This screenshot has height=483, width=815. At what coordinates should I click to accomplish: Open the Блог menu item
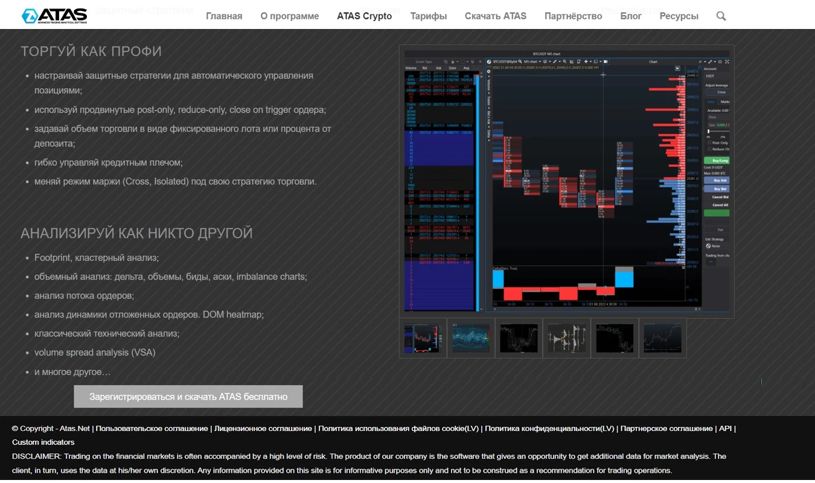point(631,16)
